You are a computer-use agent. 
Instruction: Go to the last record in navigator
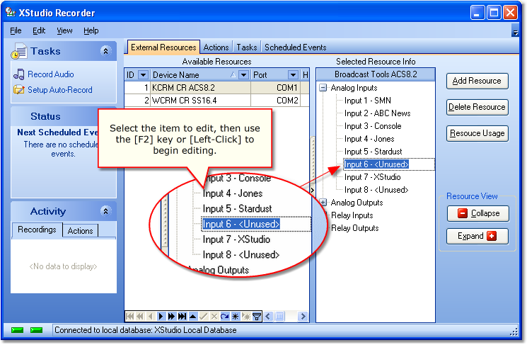pos(183,317)
